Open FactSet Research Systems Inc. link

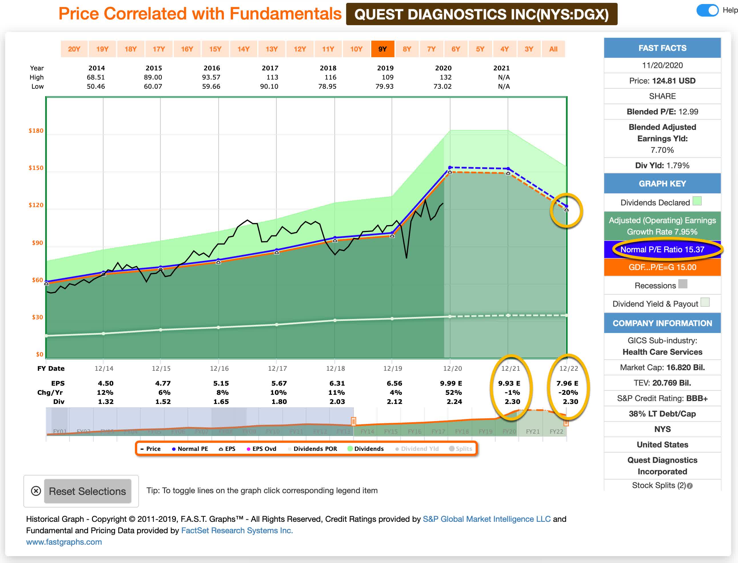(237, 530)
